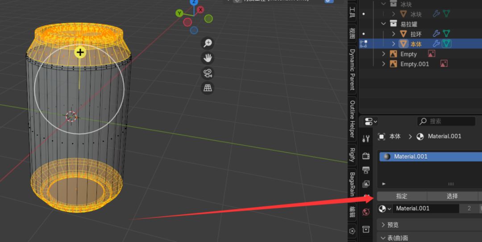Click the modifier wrench icon on 本体
This screenshot has height=242, width=482.
(436, 44)
